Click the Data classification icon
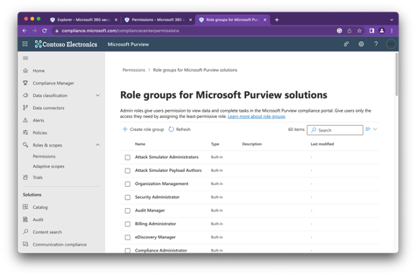The height and width of the screenshot is (277, 417). [25, 96]
